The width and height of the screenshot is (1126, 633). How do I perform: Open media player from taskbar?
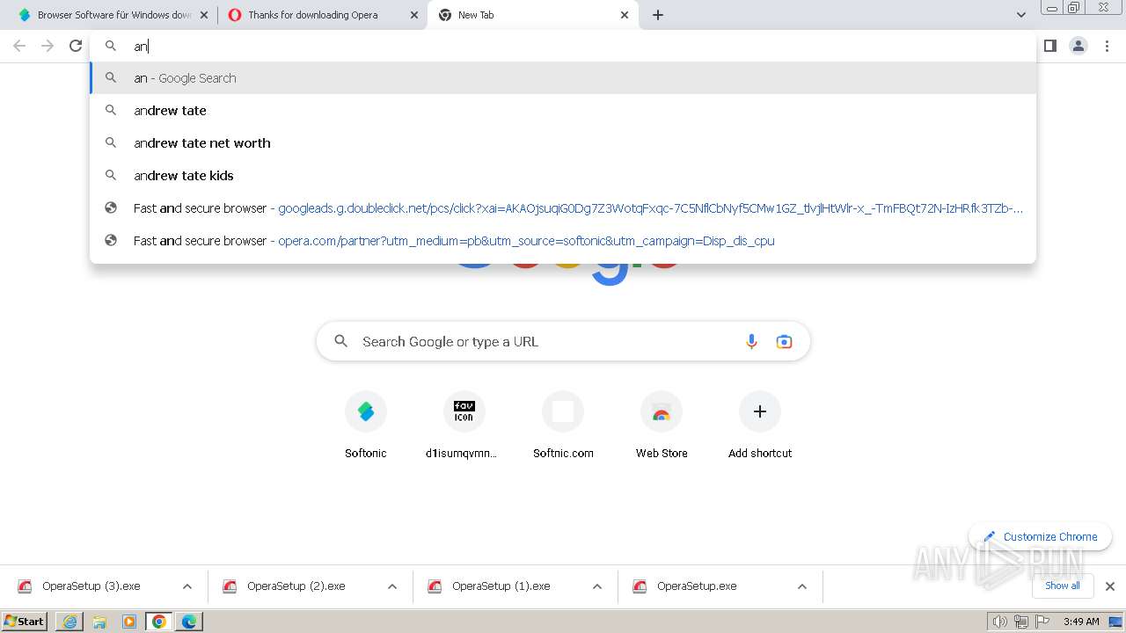(x=129, y=622)
